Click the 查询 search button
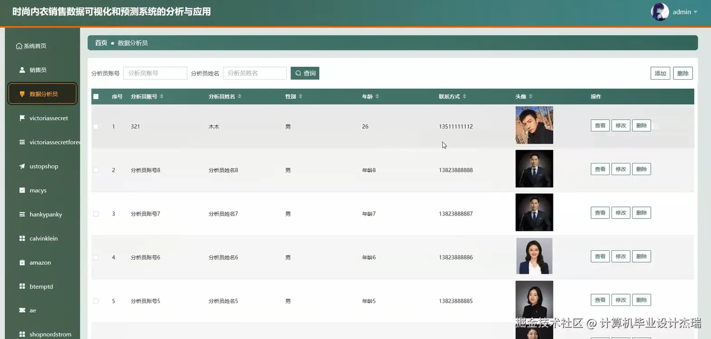 coord(305,73)
